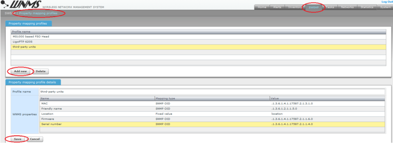Screen dimensions: 393x144
Task: Click the Cancel button
Action: point(35,139)
